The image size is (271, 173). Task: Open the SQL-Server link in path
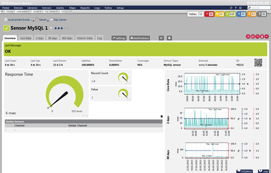(x=60, y=20)
